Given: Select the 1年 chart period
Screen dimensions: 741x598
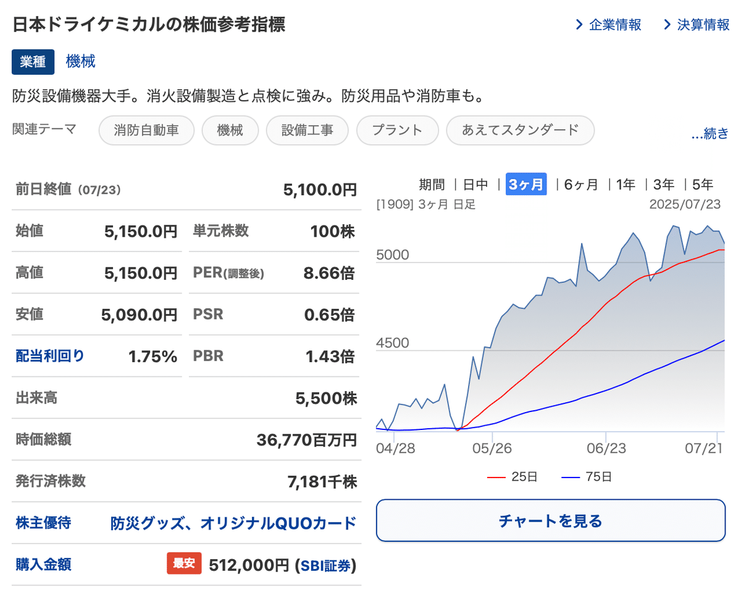Looking at the screenshot, I should point(626,184).
